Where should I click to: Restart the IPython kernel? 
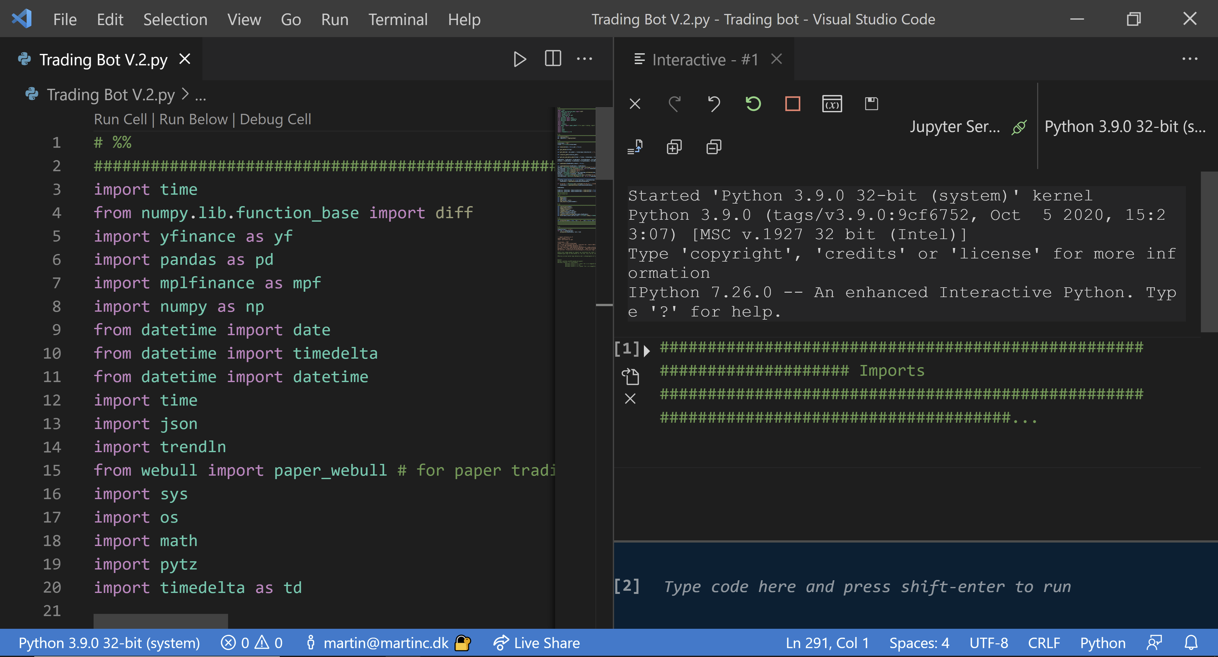(x=754, y=103)
